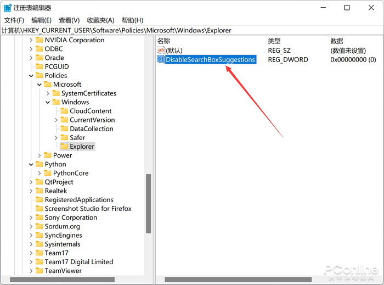
Task: Minimize the Registry Editor window
Action: coord(323,8)
